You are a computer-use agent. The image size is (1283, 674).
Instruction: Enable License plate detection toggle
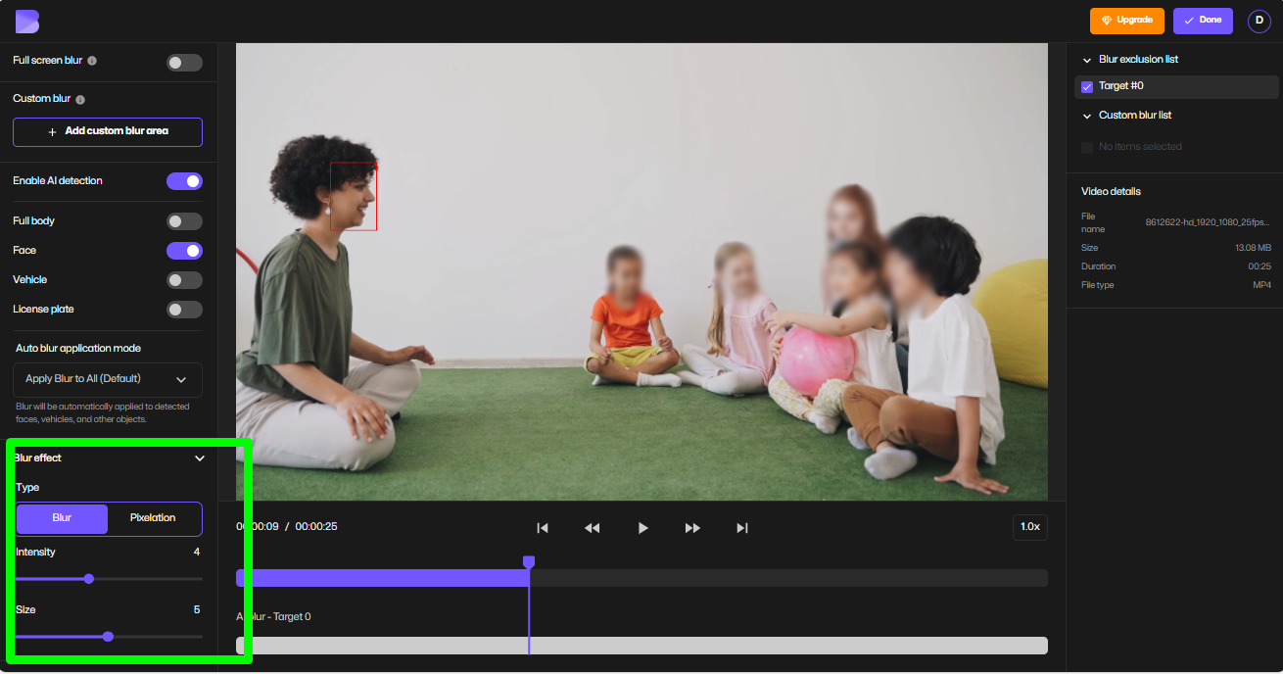tap(184, 310)
